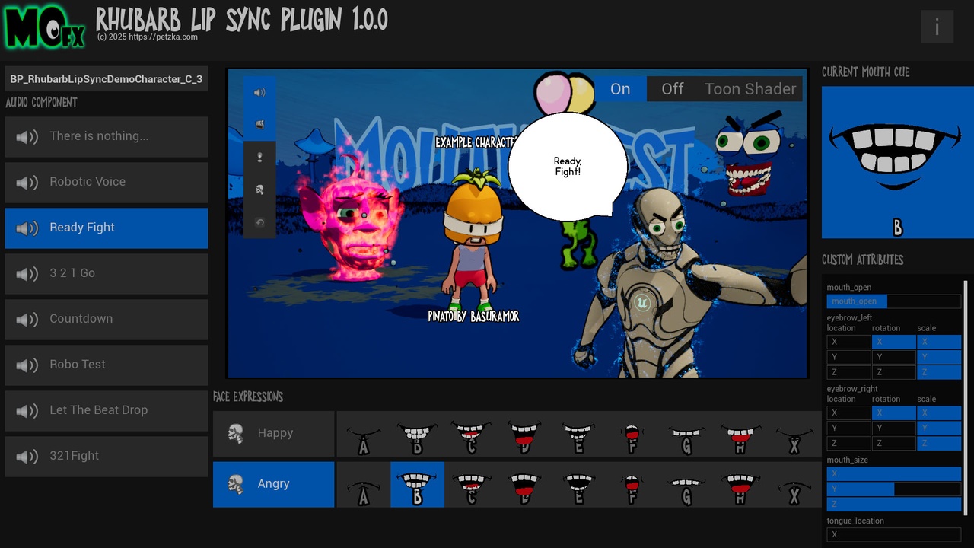Play the Robo Test audio
The height and width of the screenshot is (548, 974).
[x=107, y=365]
